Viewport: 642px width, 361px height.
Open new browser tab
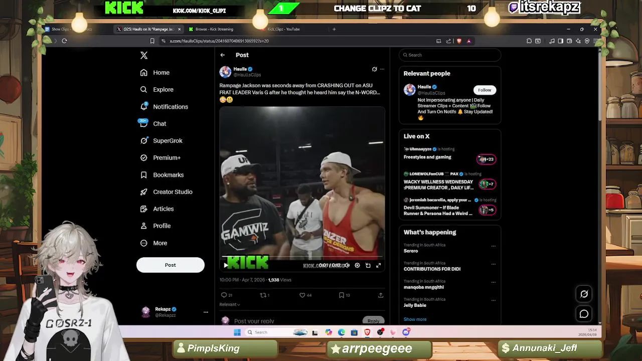334,29
